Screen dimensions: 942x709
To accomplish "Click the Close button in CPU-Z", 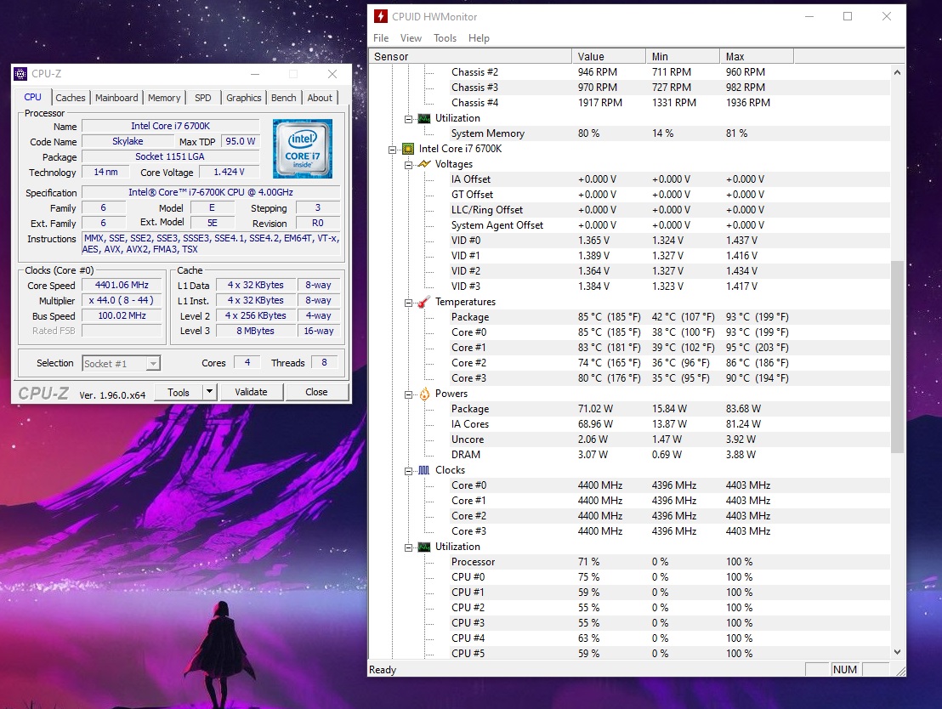I will pos(316,392).
